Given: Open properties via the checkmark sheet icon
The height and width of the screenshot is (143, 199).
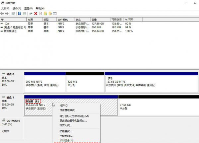Looking at the screenshot, I should [x=40, y=14].
